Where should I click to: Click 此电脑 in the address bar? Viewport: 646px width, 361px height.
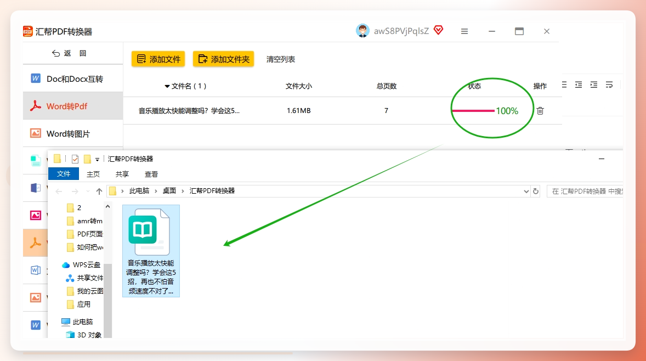[x=139, y=191]
